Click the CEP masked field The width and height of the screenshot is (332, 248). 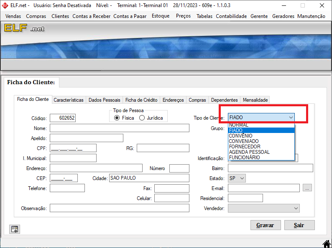click(x=64, y=178)
